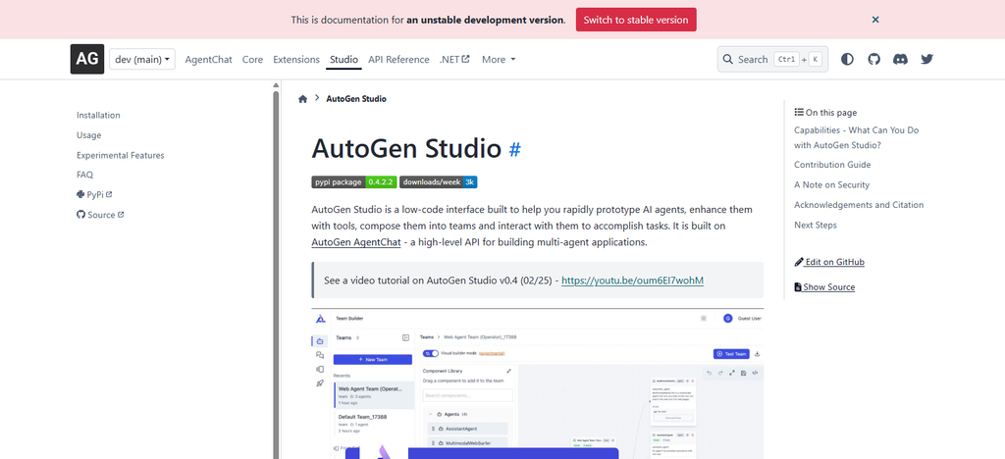Open the API Reference nav tab
This screenshot has width=1005, height=459.
tap(398, 59)
